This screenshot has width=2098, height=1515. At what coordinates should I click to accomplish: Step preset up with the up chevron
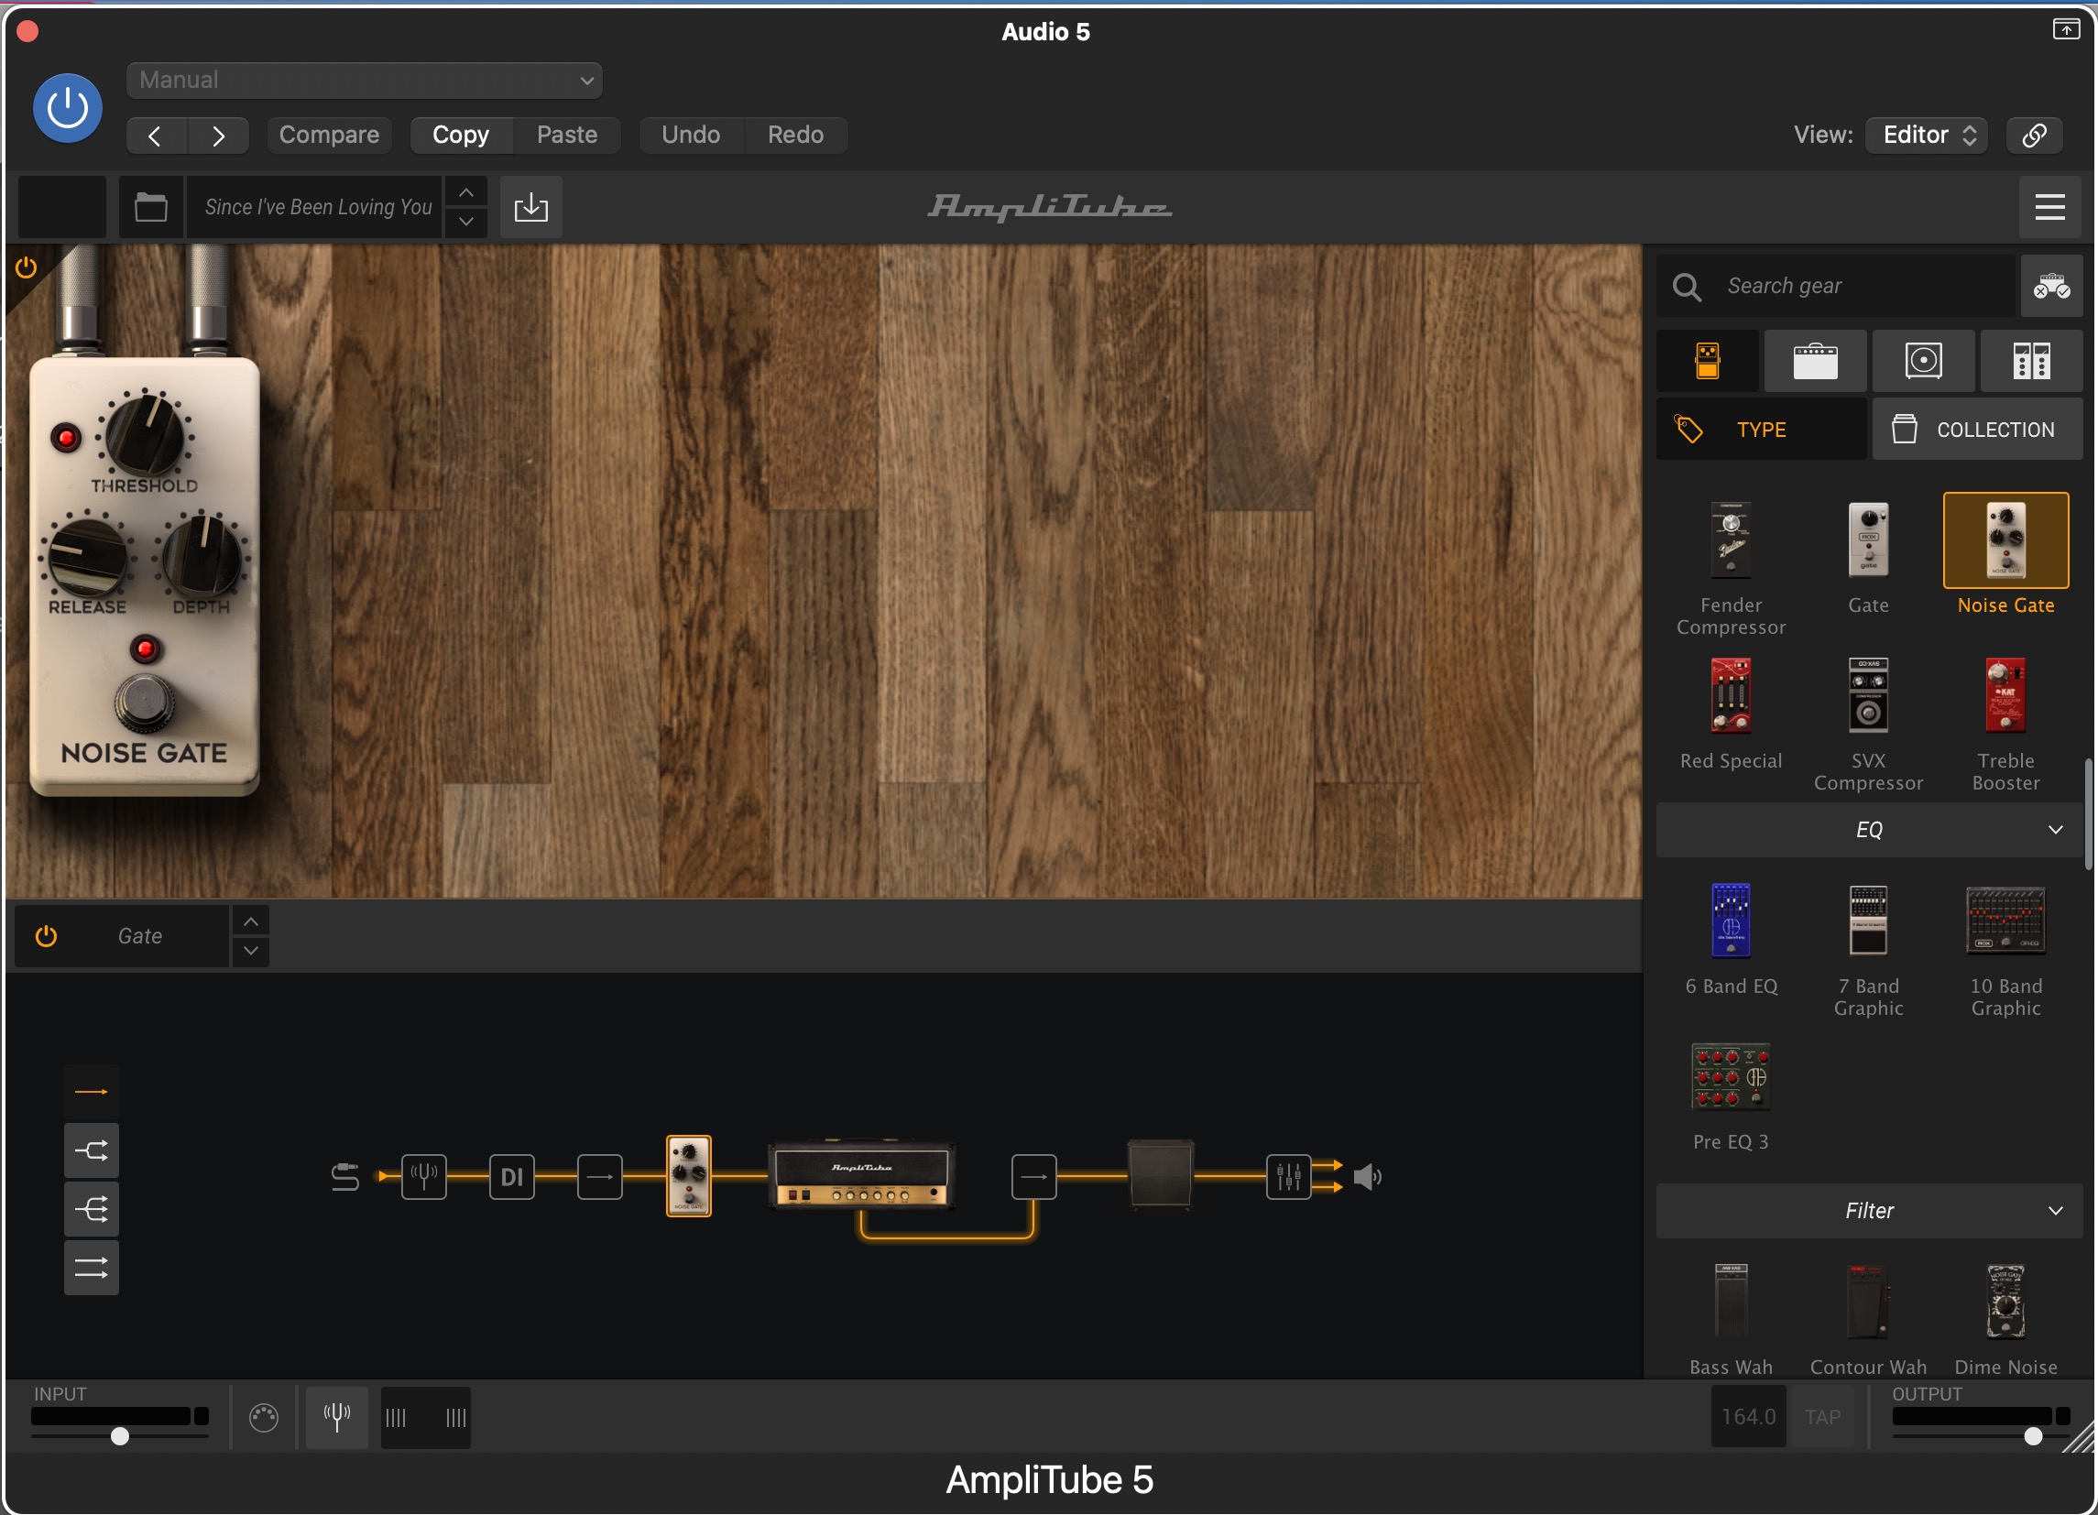click(466, 192)
